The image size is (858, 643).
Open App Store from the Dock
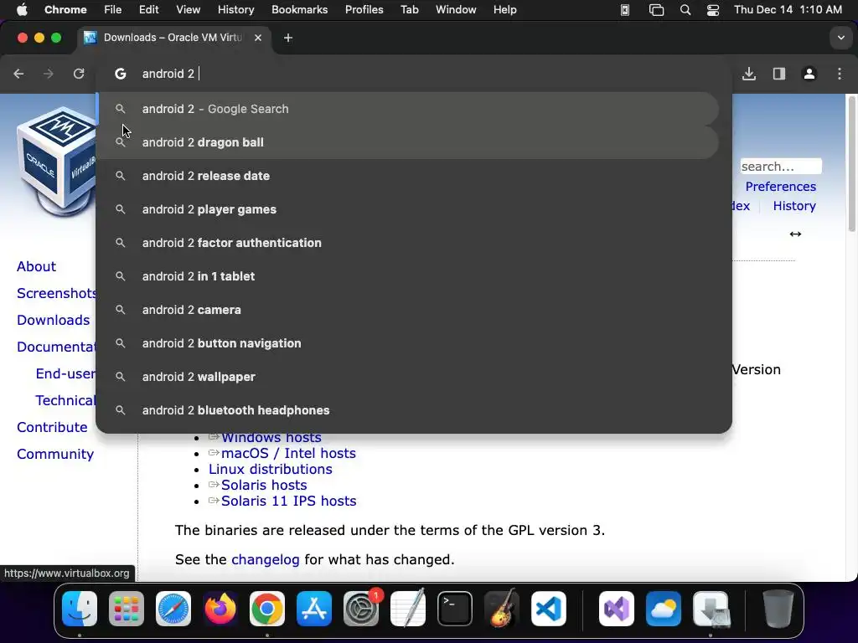[314, 609]
